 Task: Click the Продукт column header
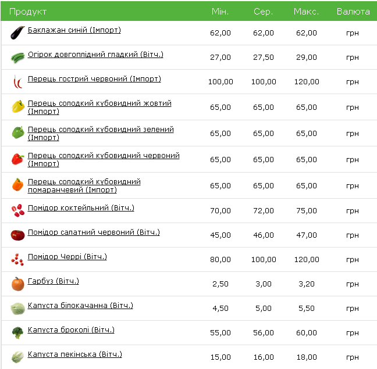(x=28, y=12)
